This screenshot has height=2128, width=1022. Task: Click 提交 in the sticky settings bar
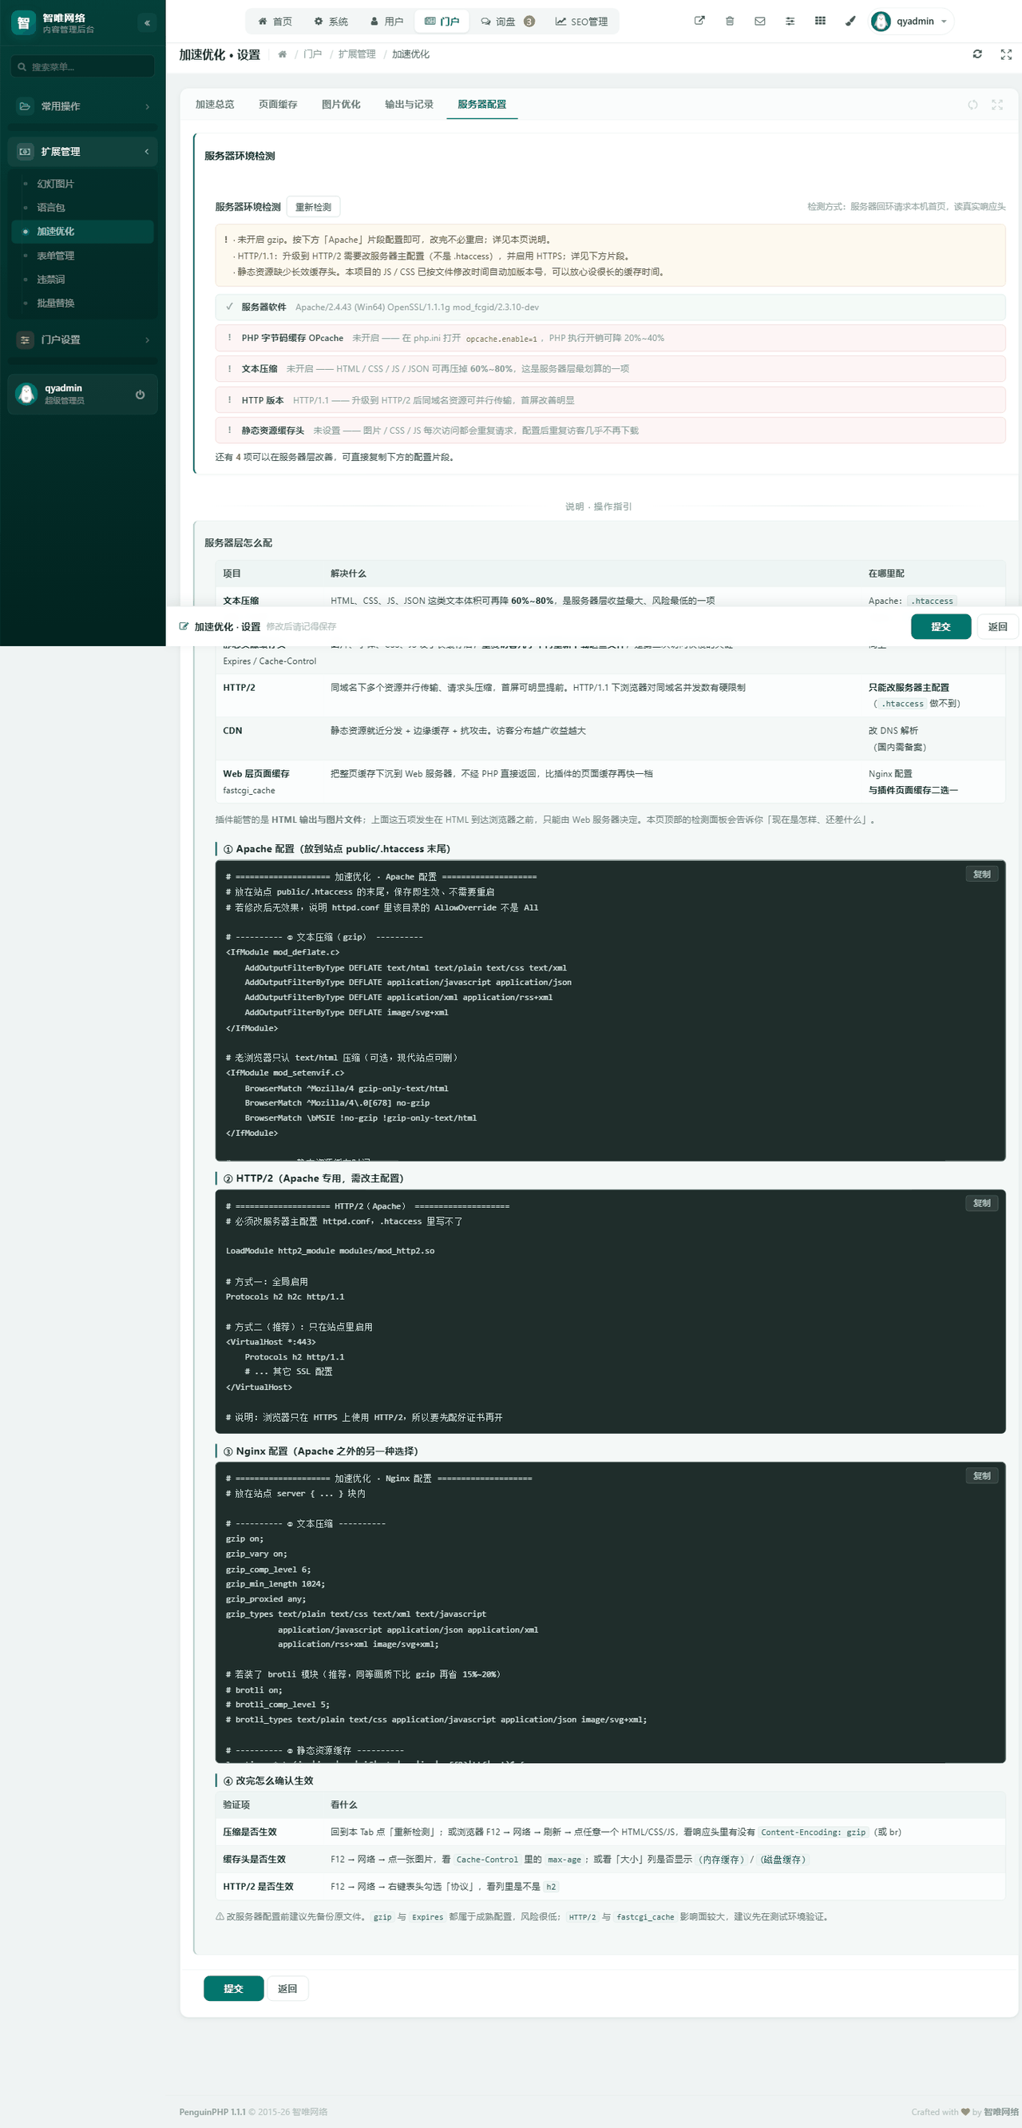[941, 627]
